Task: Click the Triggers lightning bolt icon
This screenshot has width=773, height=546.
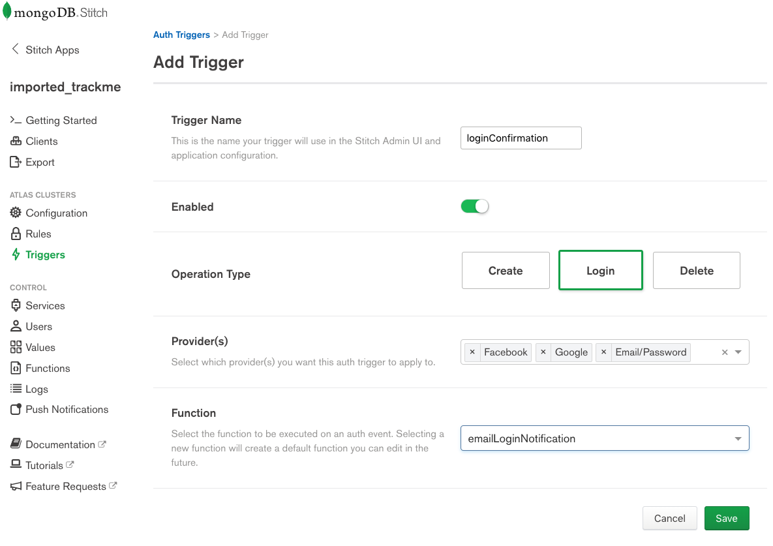Action: point(16,254)
